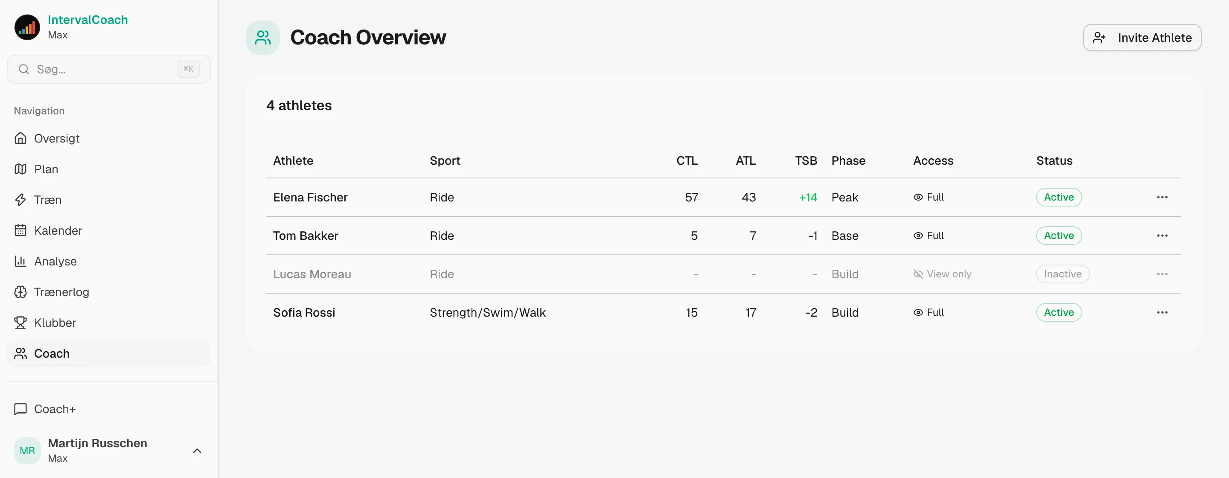Screen dimensions: 1229x478
Task: Sort by the TSB column header
Action: tap(806, 161)
